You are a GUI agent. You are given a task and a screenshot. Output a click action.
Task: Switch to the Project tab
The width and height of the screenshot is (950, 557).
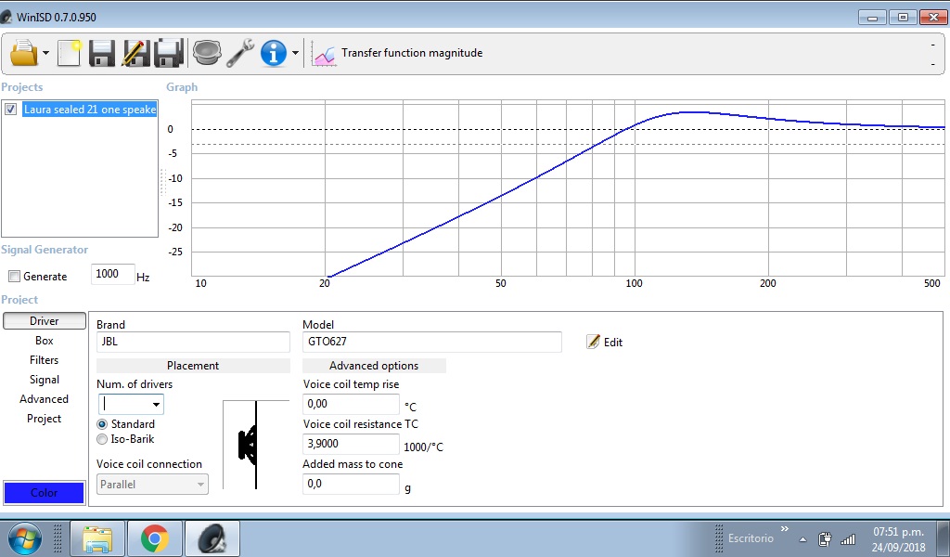click(x=45, y=418)
